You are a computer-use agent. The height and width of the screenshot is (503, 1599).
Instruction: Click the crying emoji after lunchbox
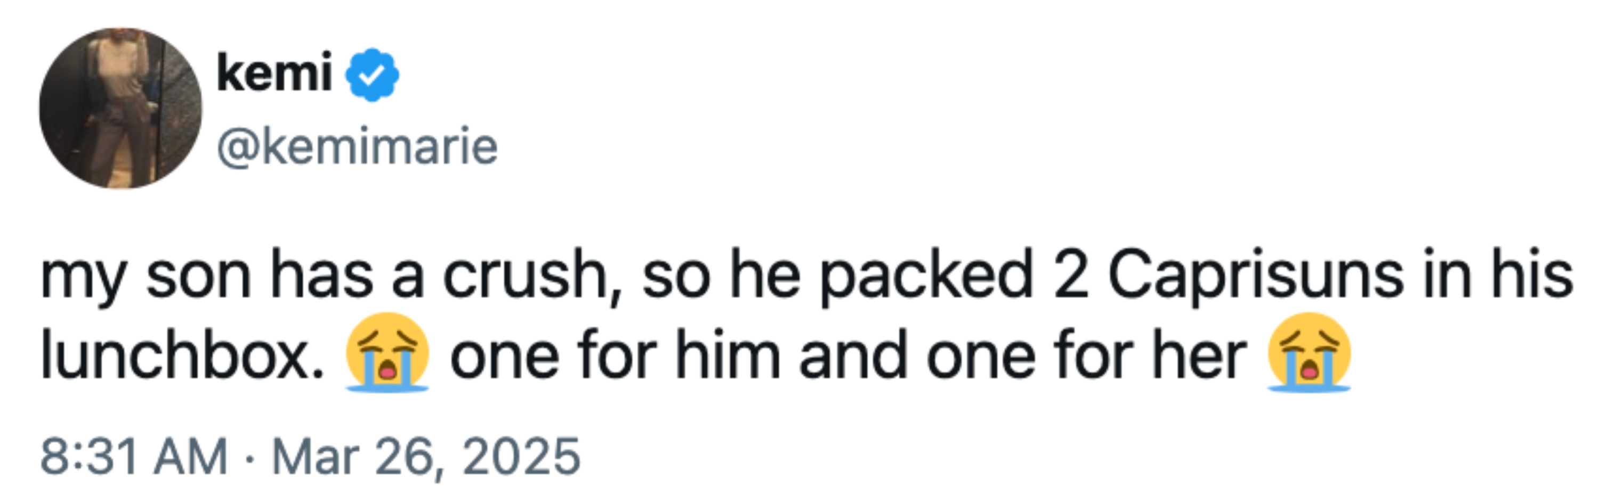tap(387, 352)
